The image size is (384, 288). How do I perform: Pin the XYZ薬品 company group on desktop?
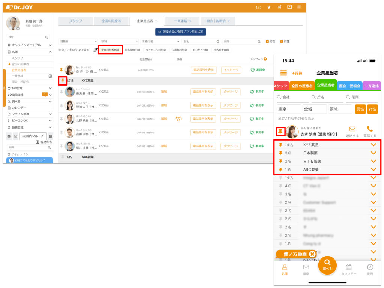click(x=62, y=81)
